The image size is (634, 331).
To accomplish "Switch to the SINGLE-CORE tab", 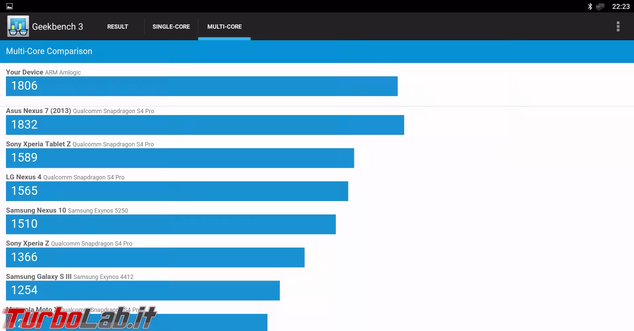I will pos(171,27).
